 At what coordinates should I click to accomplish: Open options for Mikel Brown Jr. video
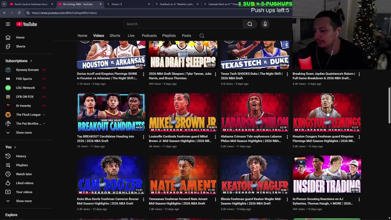click(215, 137)
